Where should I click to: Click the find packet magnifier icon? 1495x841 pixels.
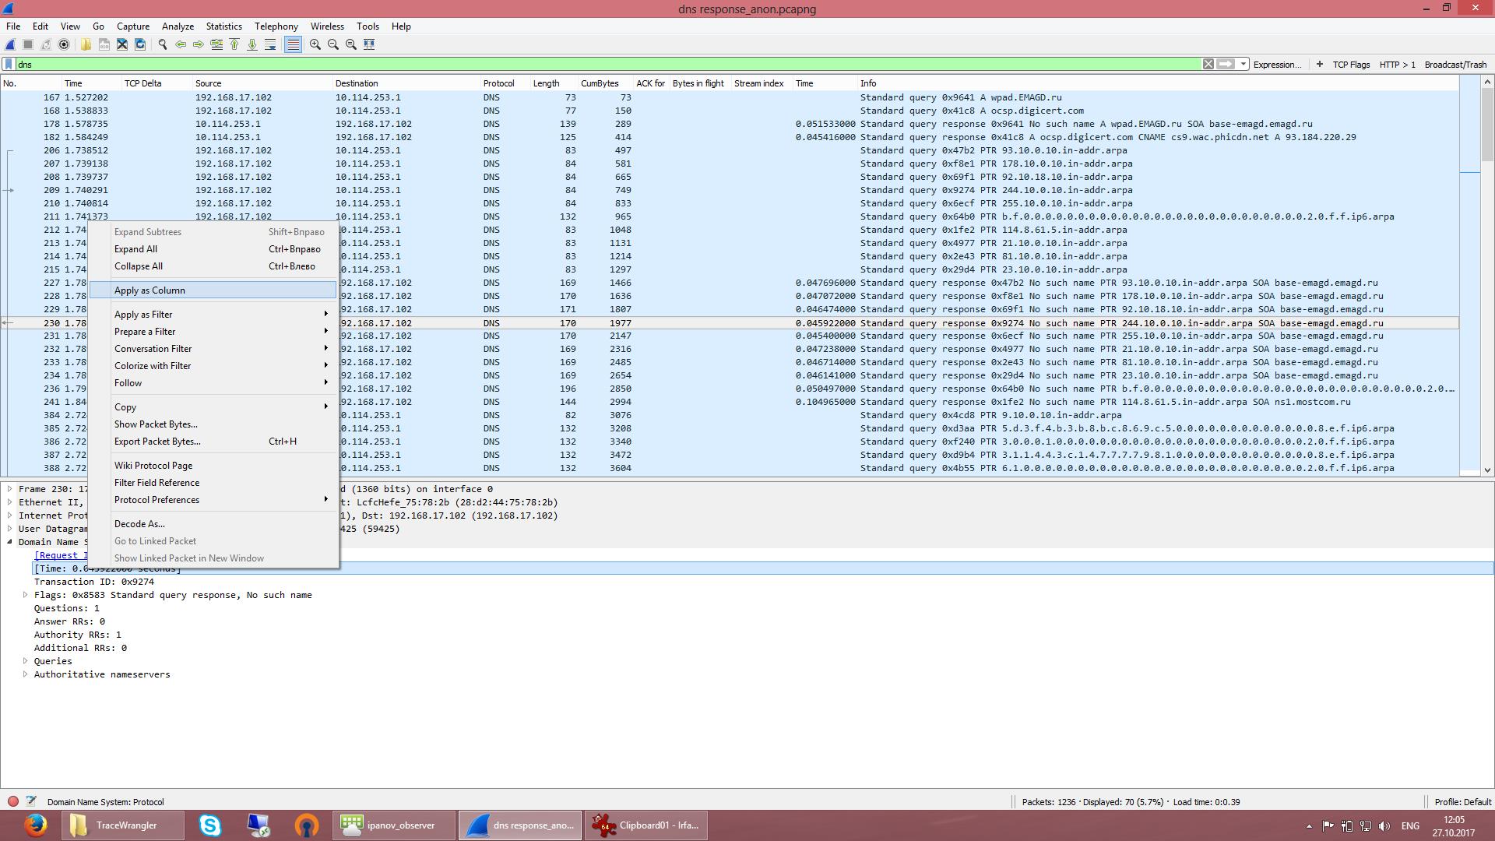[x=163, y=44]
